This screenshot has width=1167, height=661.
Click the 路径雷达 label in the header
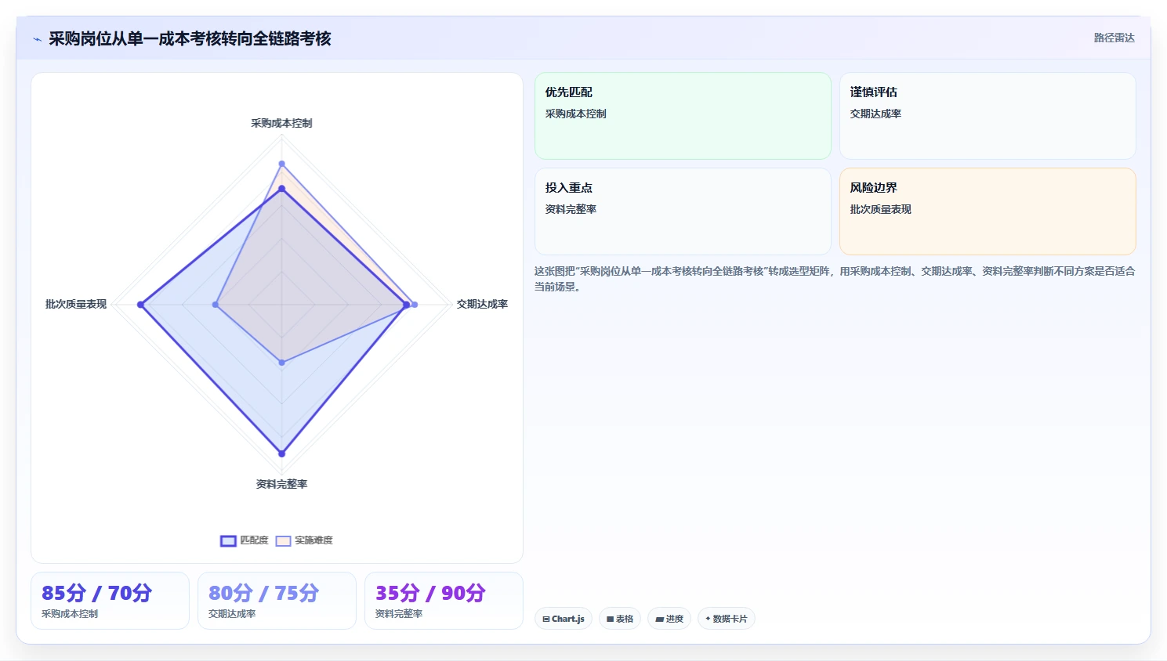pos(1114,38)
